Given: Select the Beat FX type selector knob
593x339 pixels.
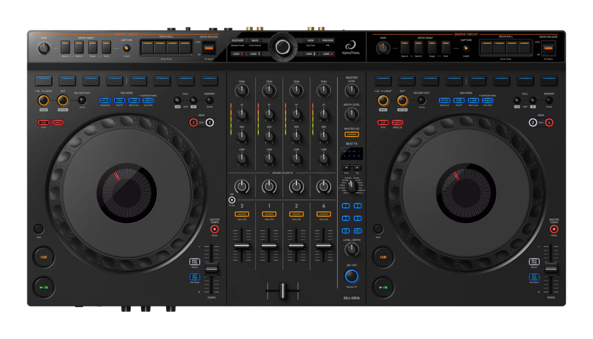Looking at the screenshot, I should coord(351,185).
